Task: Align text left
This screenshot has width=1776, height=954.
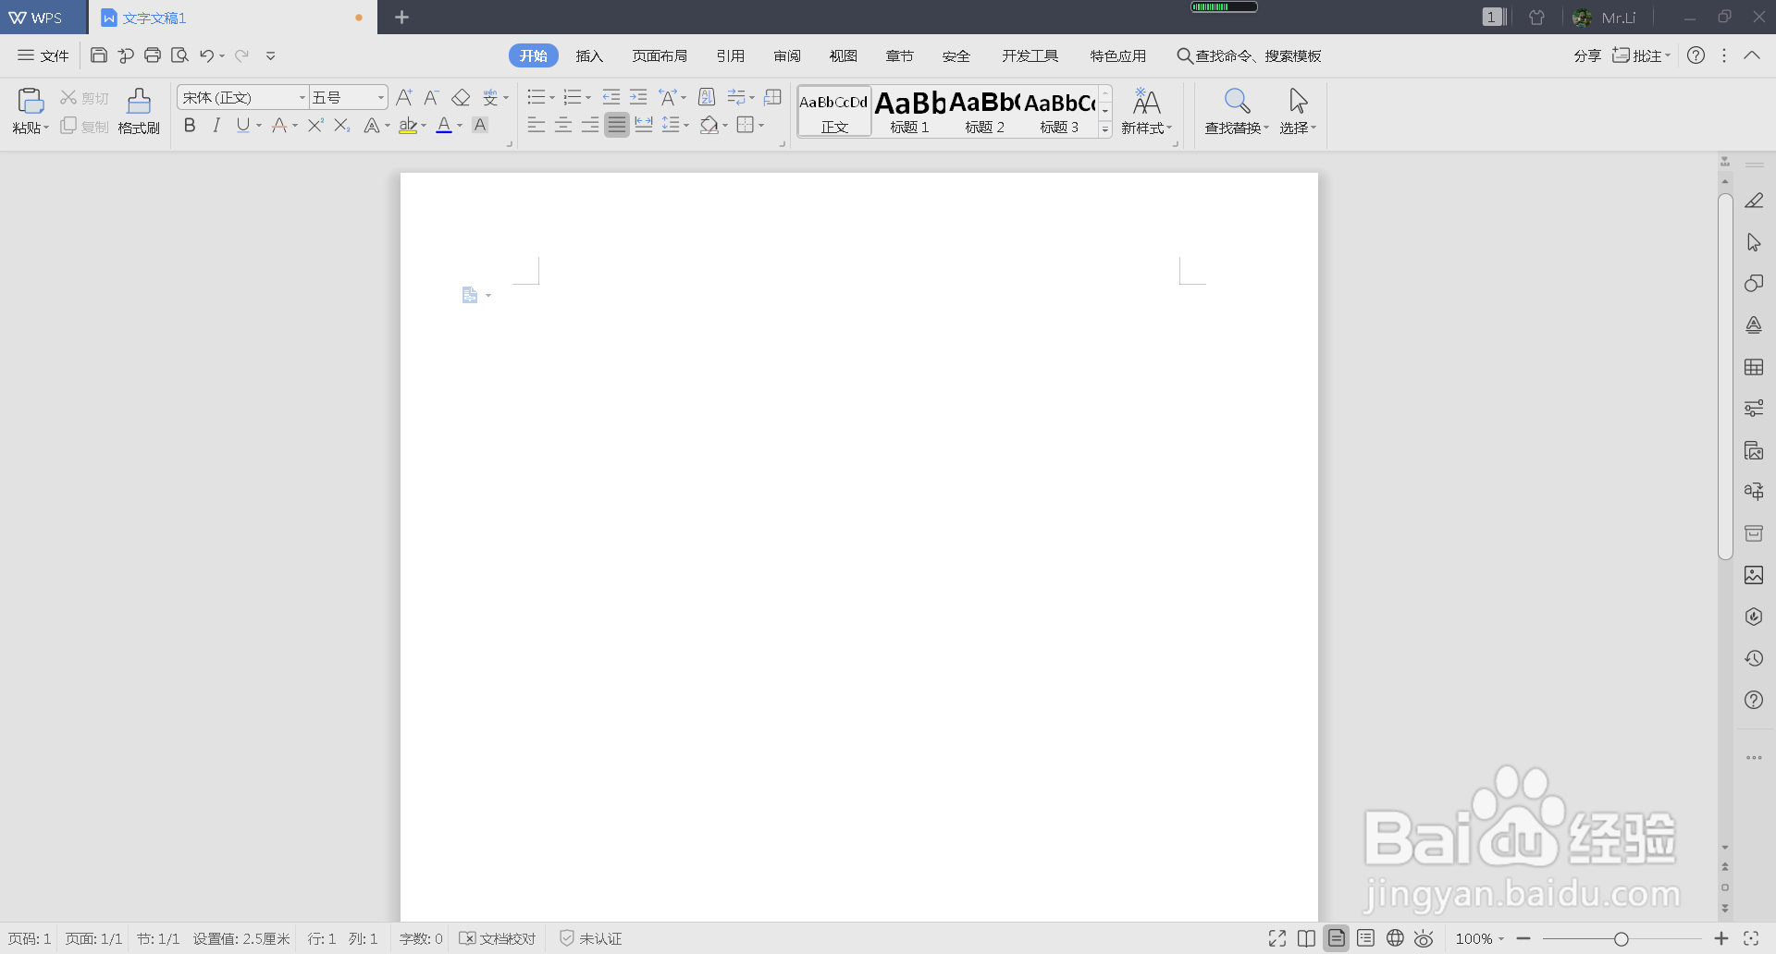Action: coord(536,125)
